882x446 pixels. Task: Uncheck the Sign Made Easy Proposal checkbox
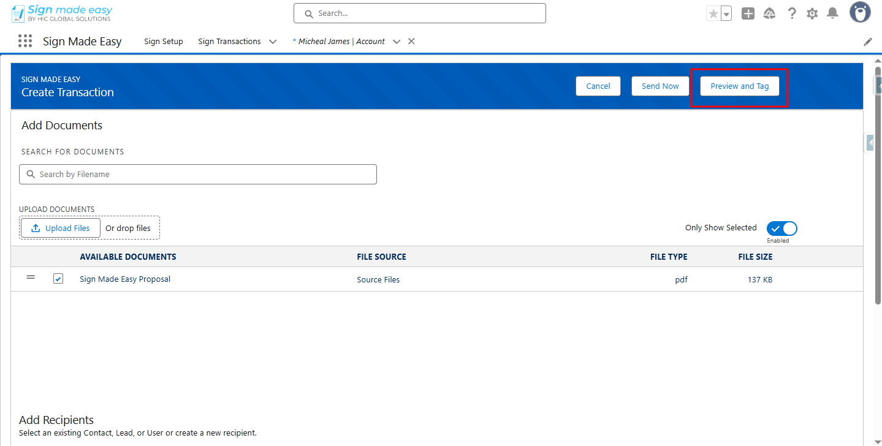(x=58, y=279)
